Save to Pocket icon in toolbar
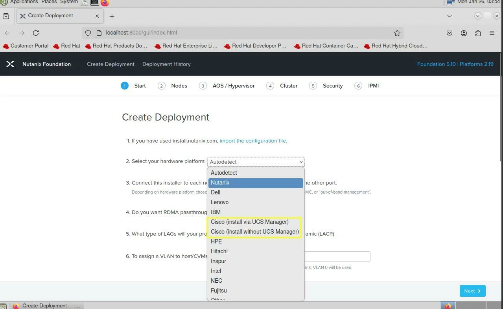 coord(450,33)
